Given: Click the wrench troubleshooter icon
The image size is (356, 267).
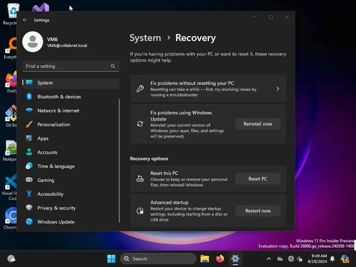Looking at the screenshot, I should pos(140,89).
